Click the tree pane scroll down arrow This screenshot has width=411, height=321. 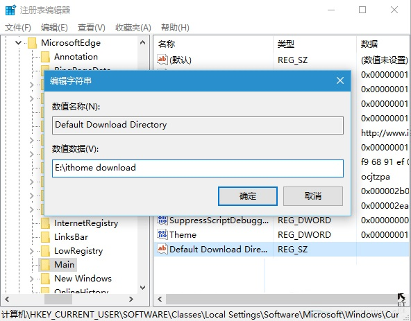[142, 288]
